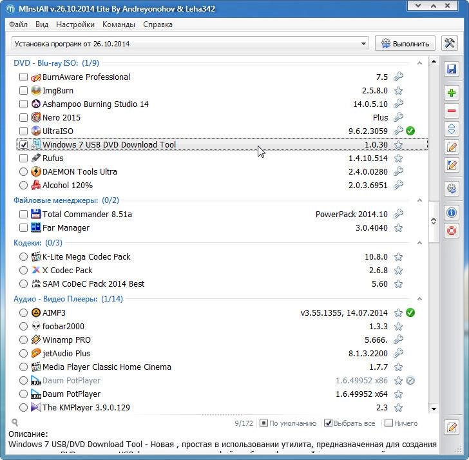Collapse the DVD - Blu-ray ISO group

coord(419,63)
